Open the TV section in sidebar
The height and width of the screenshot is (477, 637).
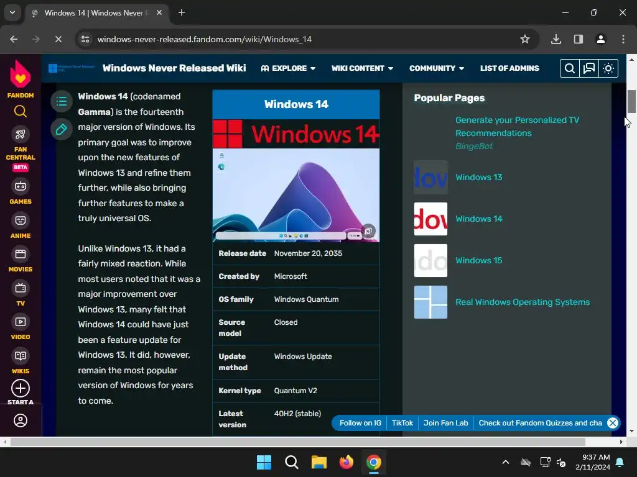[x=21, y=294]
